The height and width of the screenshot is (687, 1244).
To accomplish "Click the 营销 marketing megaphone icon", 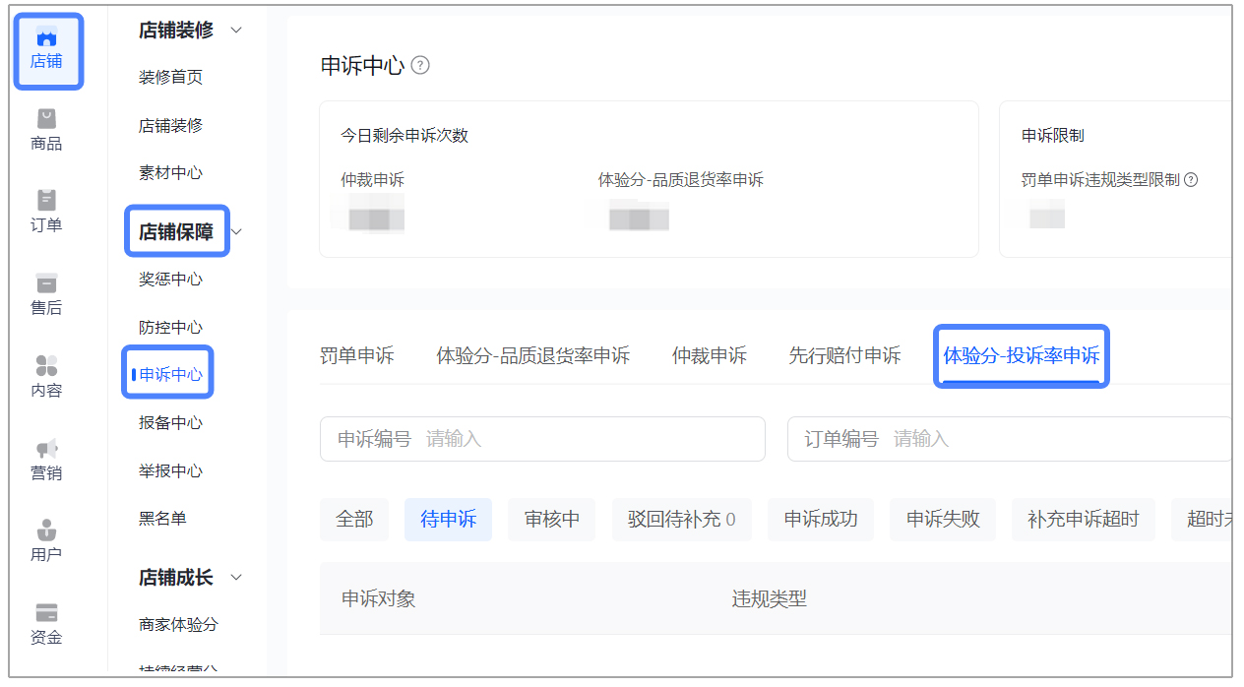I will (x=46, y=449).
